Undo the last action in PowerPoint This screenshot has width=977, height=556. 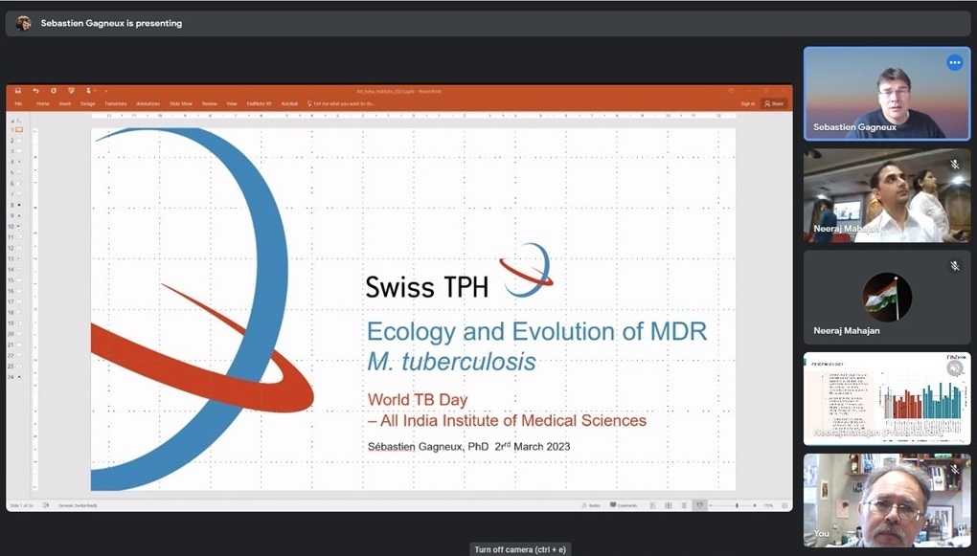[35, 91]
